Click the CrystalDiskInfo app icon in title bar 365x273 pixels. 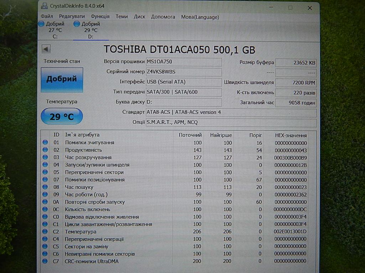pos(44,6)
